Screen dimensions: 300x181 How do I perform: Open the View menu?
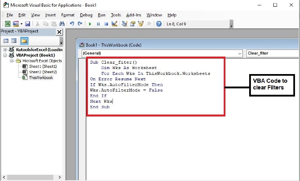click(35, 15)
